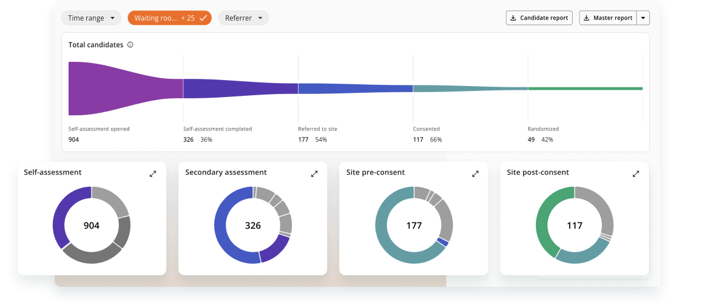702x308 pixels.
Task: Click the blue Referred to site funnel segment
Action: click(355, 89)
